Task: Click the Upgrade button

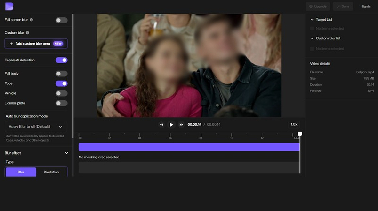Action: pyautogui.click(x=318, y=6)
